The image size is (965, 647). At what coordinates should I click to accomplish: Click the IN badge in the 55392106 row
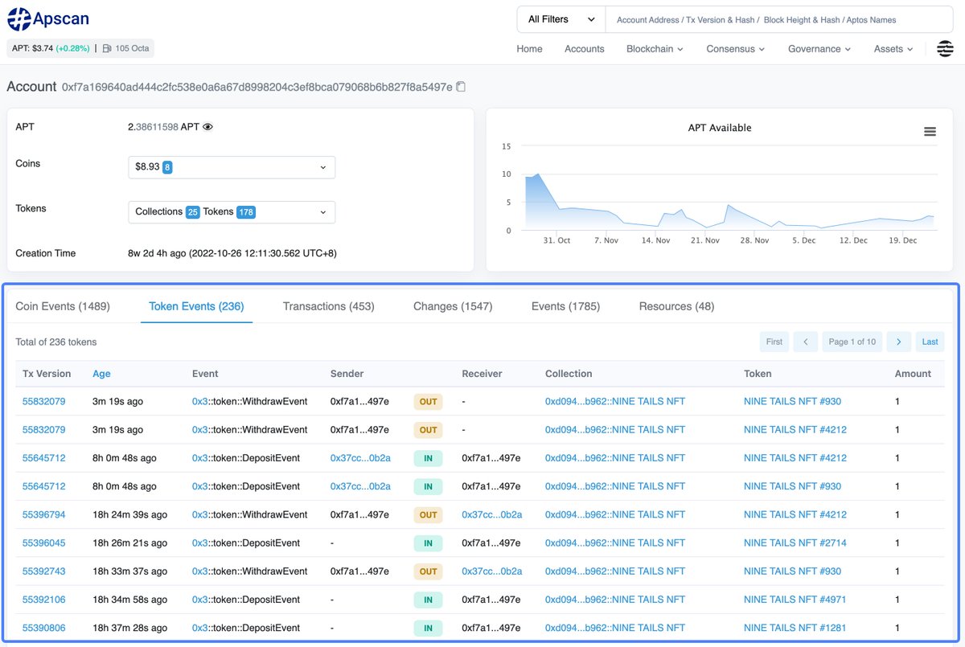429,600
